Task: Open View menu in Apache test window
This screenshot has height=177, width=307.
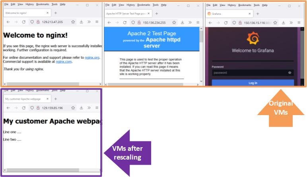Action: pos(121,5)
